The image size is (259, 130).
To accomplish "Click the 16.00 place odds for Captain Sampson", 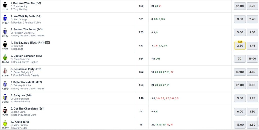I will click(252, 59).
